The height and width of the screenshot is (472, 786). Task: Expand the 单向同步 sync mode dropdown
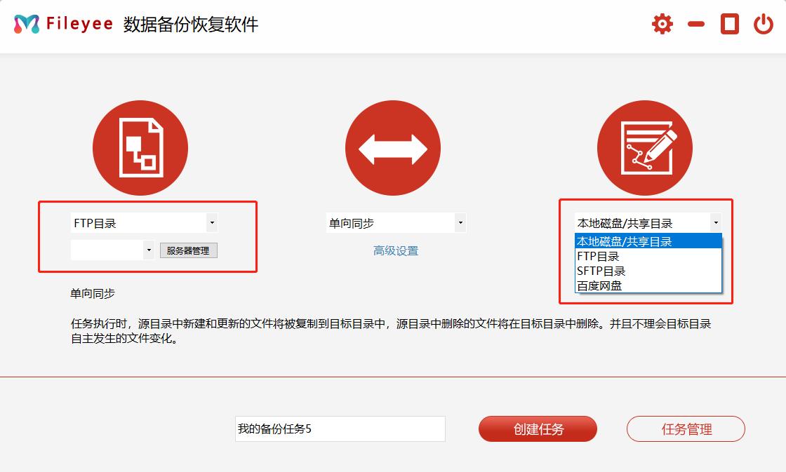460,223
